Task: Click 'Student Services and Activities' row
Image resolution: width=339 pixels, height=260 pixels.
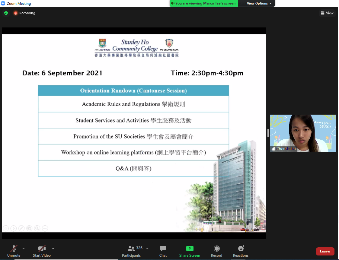Action: pyautogui.click(x=133, y=120)
